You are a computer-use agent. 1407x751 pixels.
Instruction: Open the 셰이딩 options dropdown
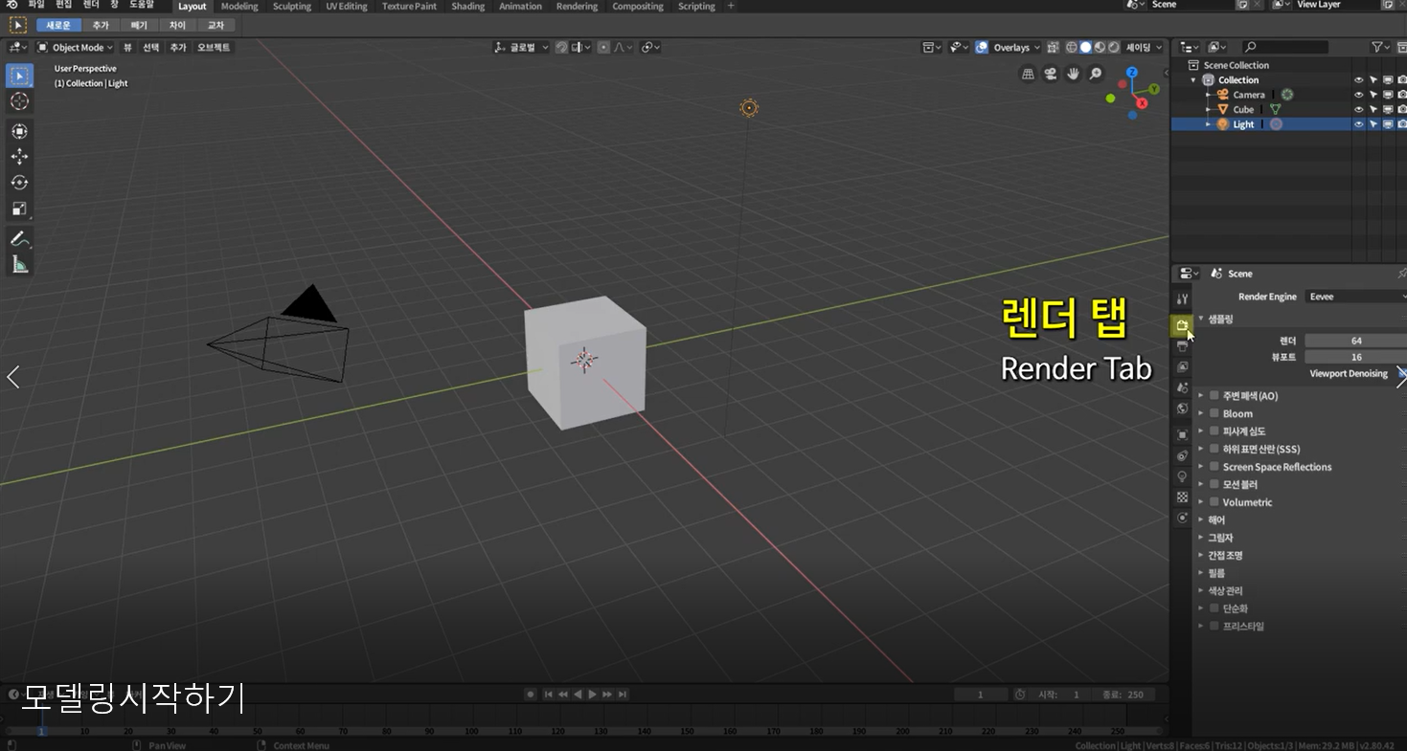pyautogui.click(x=1144, y=47)
